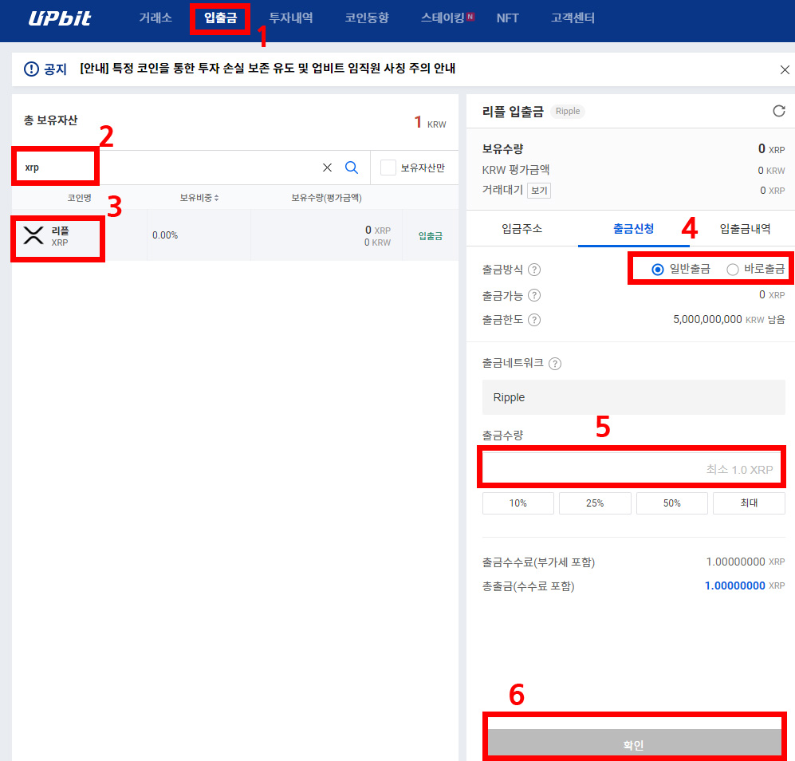This screenshot has width=795, height=761.
Task: Click the 총출금 1.00000000 XRP value
Action: pyautogui.click(x=744, y=586)
